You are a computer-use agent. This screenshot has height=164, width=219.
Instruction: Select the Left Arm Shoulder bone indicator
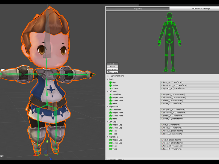point(110,95)
